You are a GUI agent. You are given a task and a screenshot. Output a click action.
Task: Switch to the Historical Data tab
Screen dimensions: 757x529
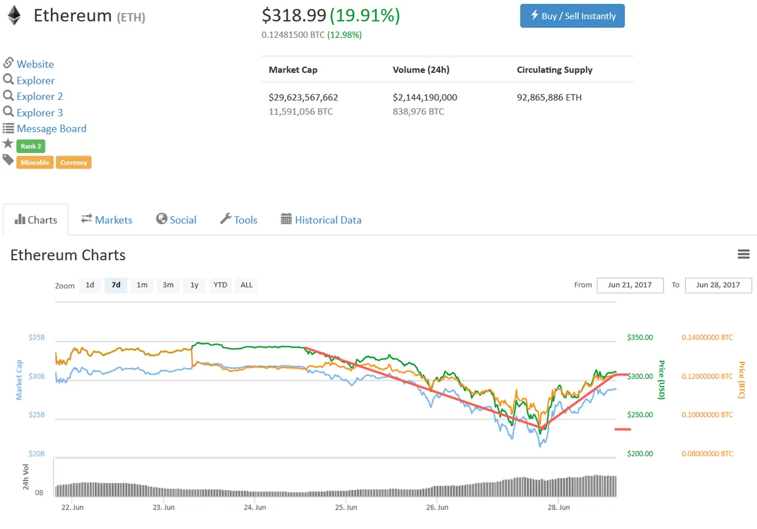coord(321,220)
